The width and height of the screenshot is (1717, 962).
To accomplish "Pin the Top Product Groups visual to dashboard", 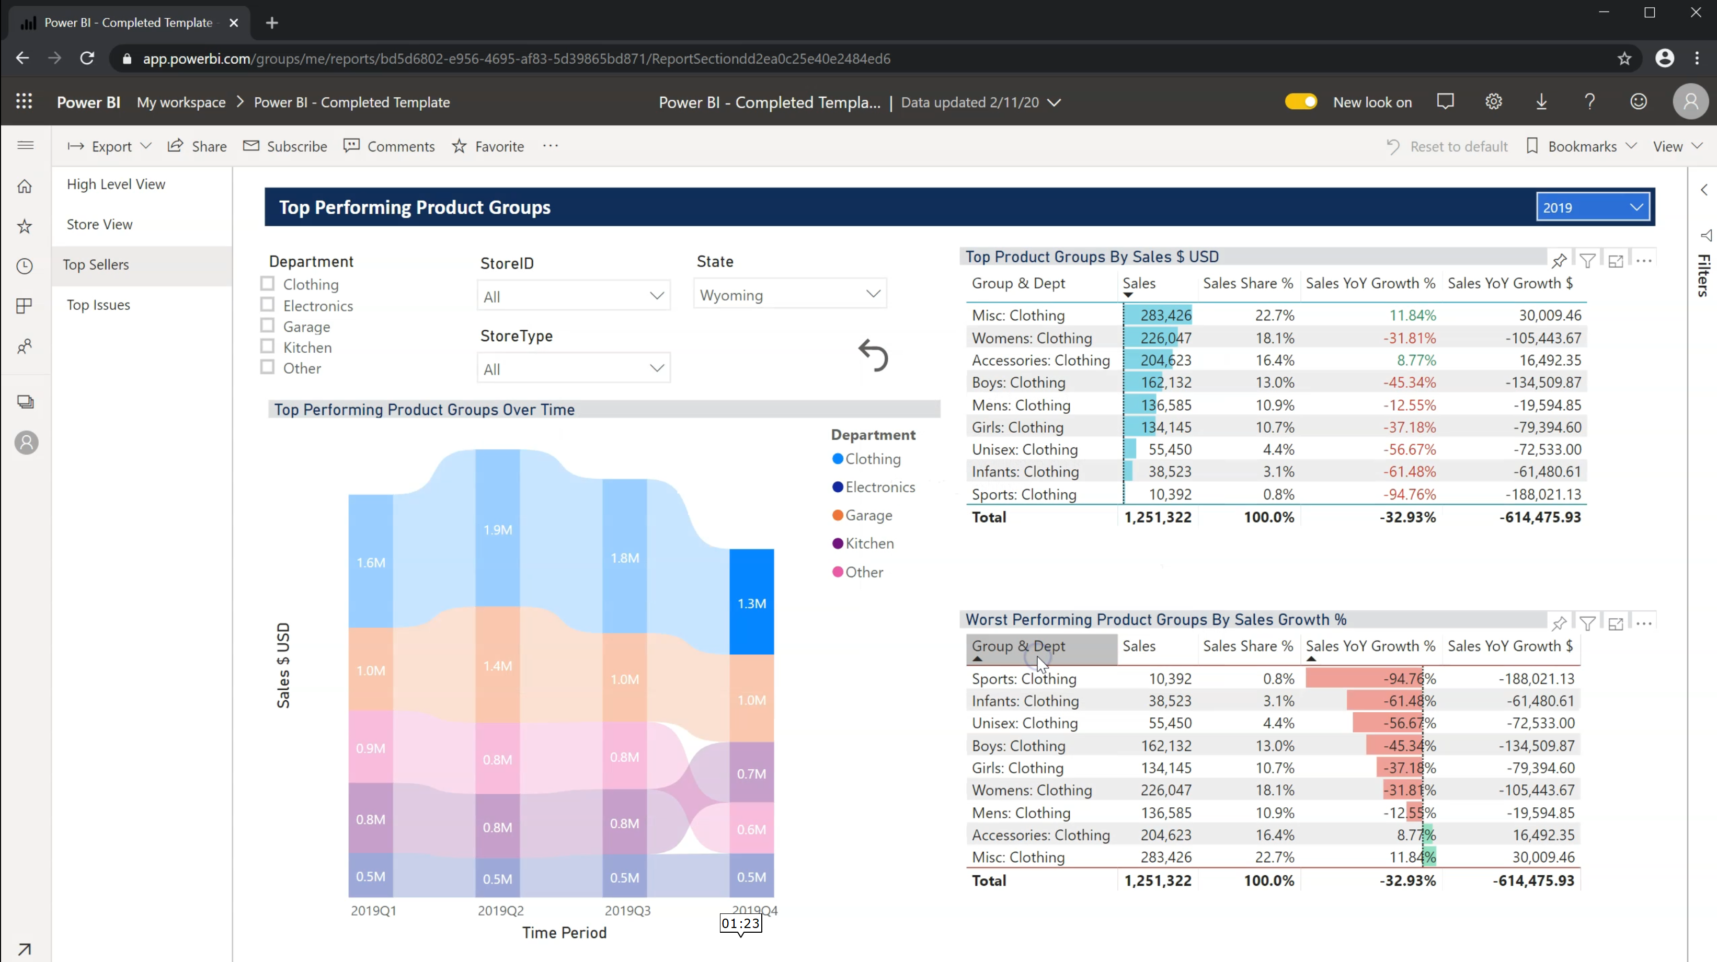I will coord(1560,260).
